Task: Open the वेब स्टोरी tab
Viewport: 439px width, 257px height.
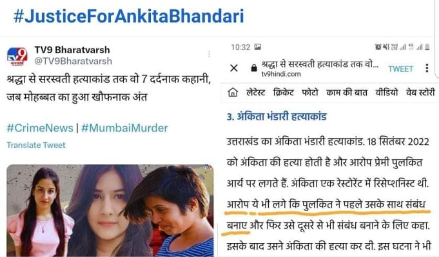Action: pos(421,92)
